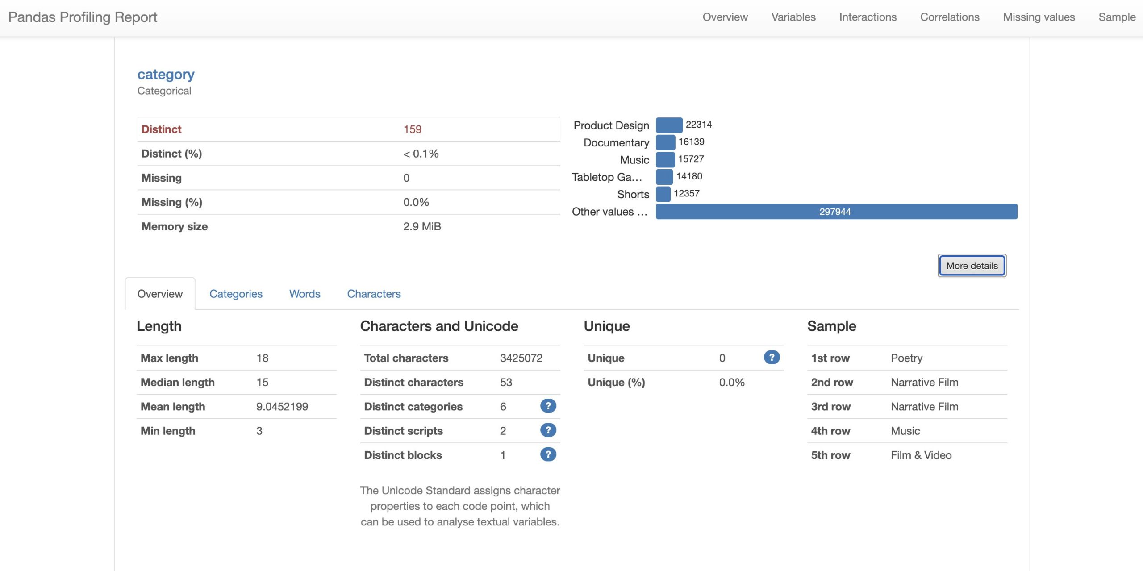This screenshot has width=1143, height=571.
Task: Click the Max length value 18
Action: (263, 358)
